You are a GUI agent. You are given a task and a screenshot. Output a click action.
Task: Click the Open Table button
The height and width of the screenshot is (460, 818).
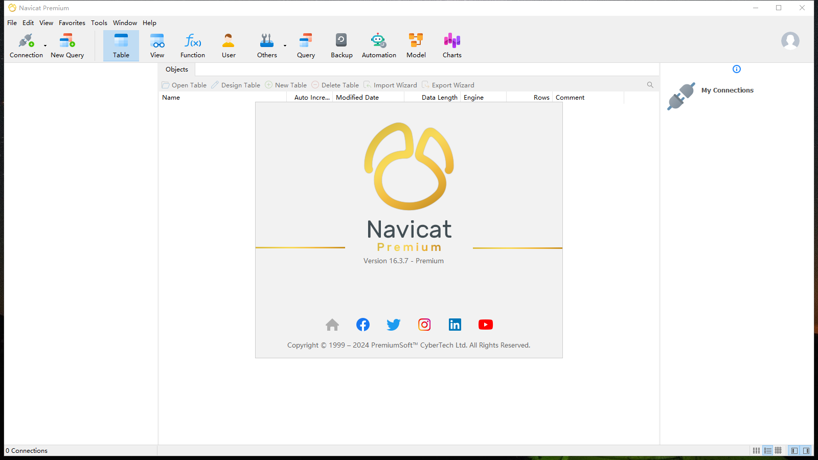[x=184, y=85]
